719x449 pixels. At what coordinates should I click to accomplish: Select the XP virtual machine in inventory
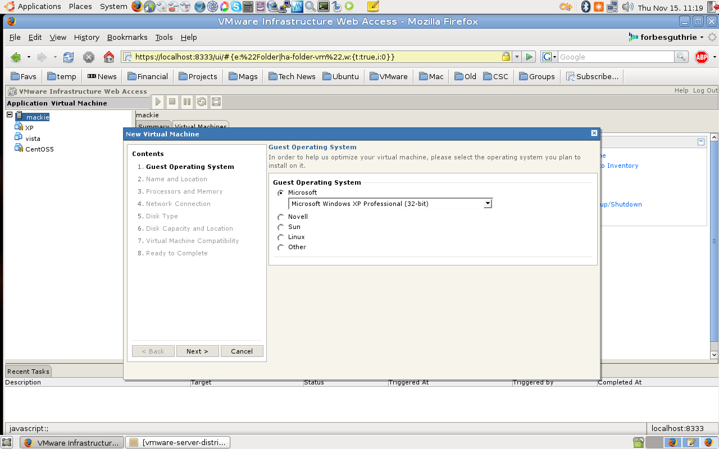pyautogui.click(x=24, y=128)
